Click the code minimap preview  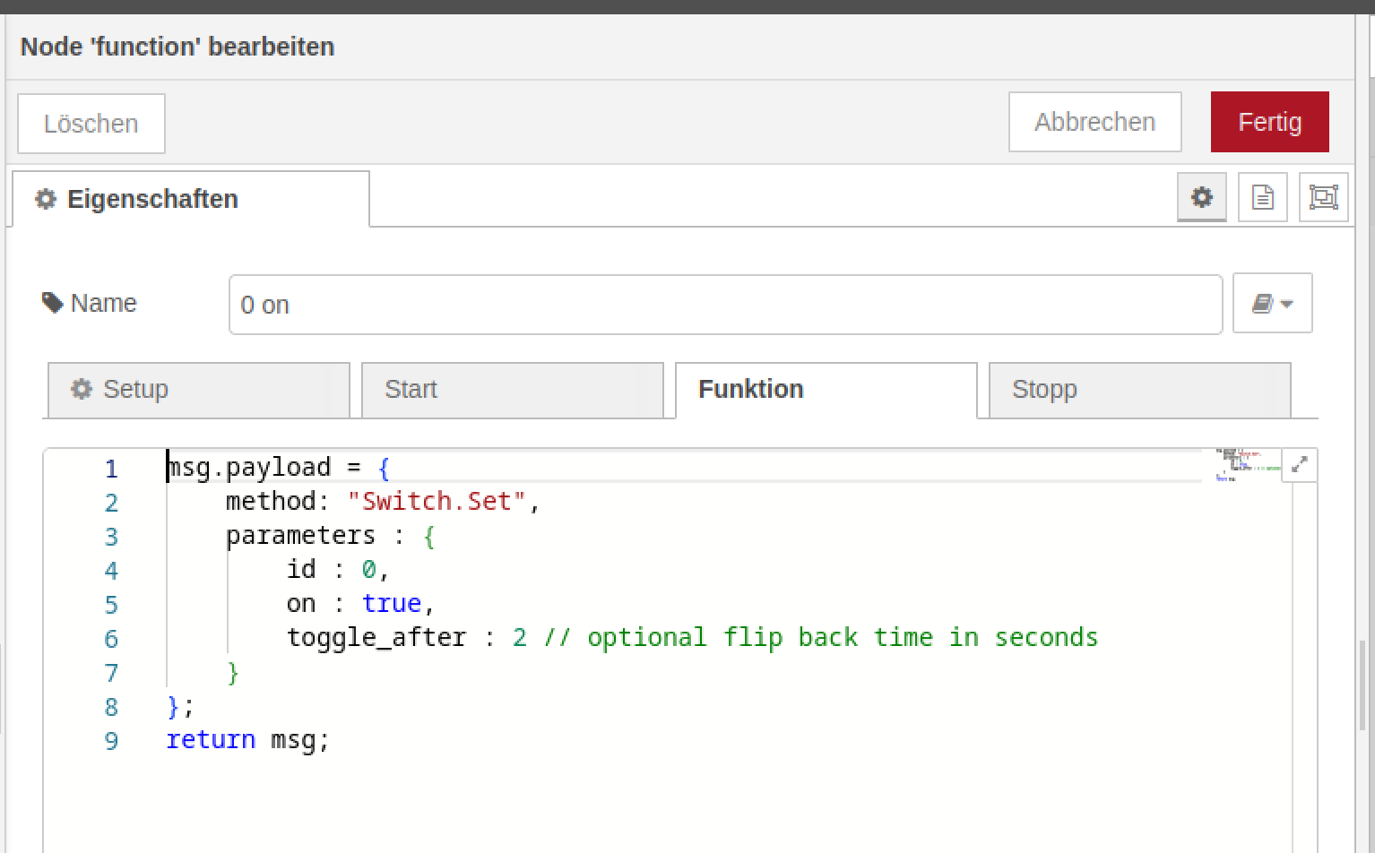point(1248,465)
